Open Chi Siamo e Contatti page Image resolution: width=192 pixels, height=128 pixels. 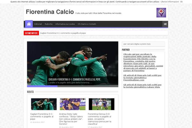(x=87, y=24)
